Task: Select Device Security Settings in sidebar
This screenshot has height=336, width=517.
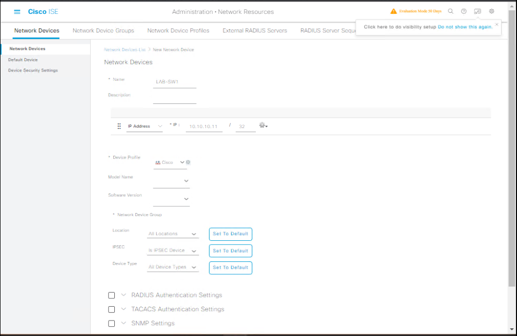Action: [33, 70]
